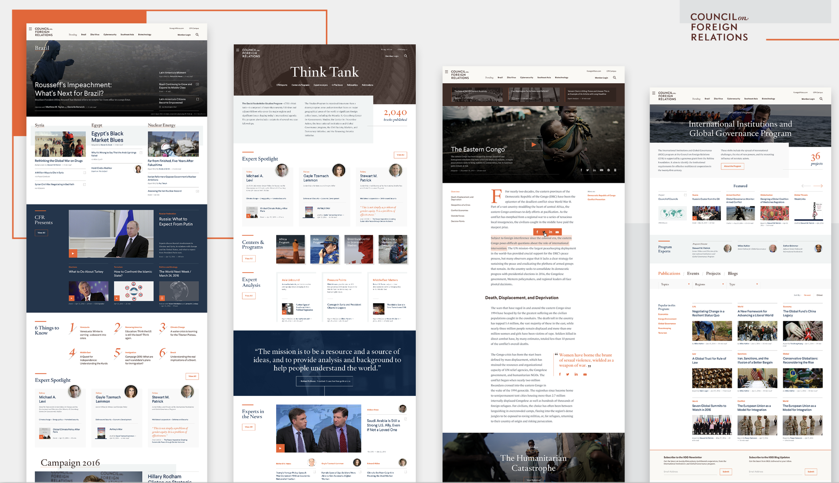Open hamburger menu on Think Tank page
This screenshot has height=483, width=839.
pos(238,50)
